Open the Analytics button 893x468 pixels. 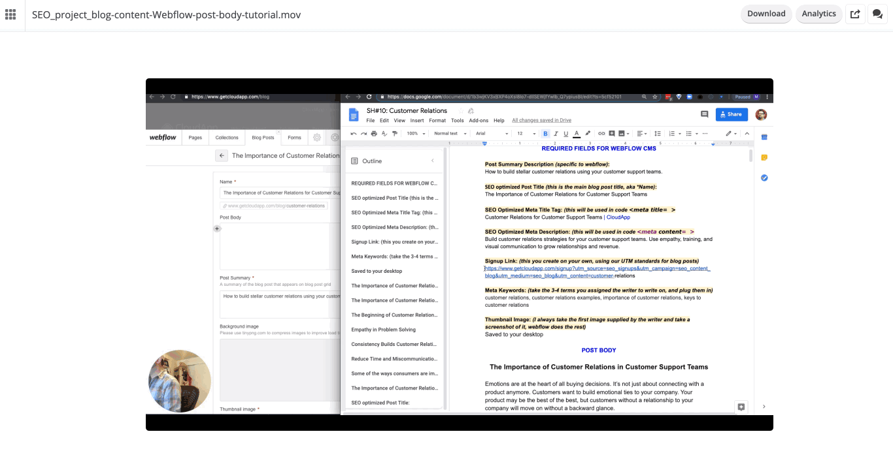pyautogui.click(x=818, y=14)
